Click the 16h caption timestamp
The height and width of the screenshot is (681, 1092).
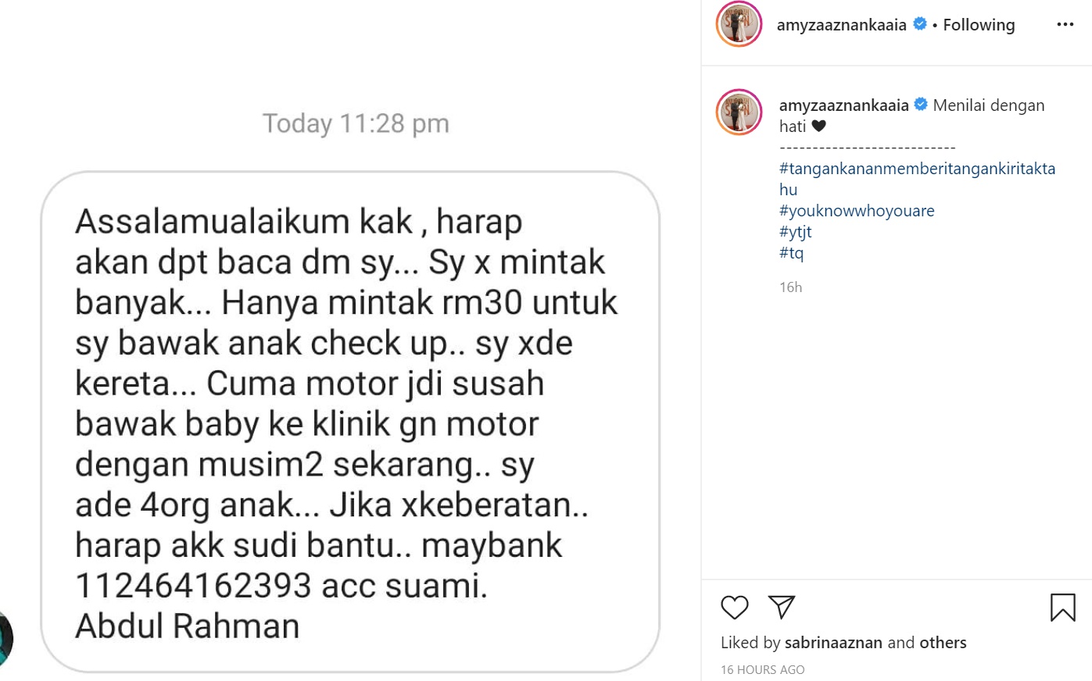[x=790, y=287]
